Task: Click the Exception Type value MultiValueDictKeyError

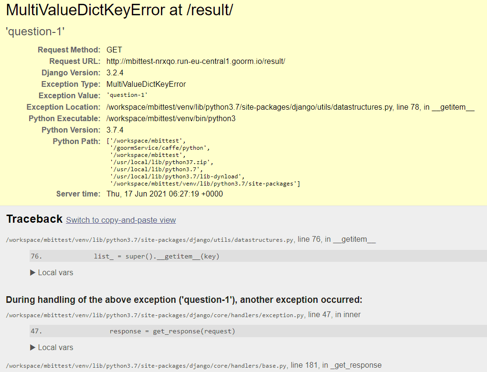Action: [x=146, y=84]
